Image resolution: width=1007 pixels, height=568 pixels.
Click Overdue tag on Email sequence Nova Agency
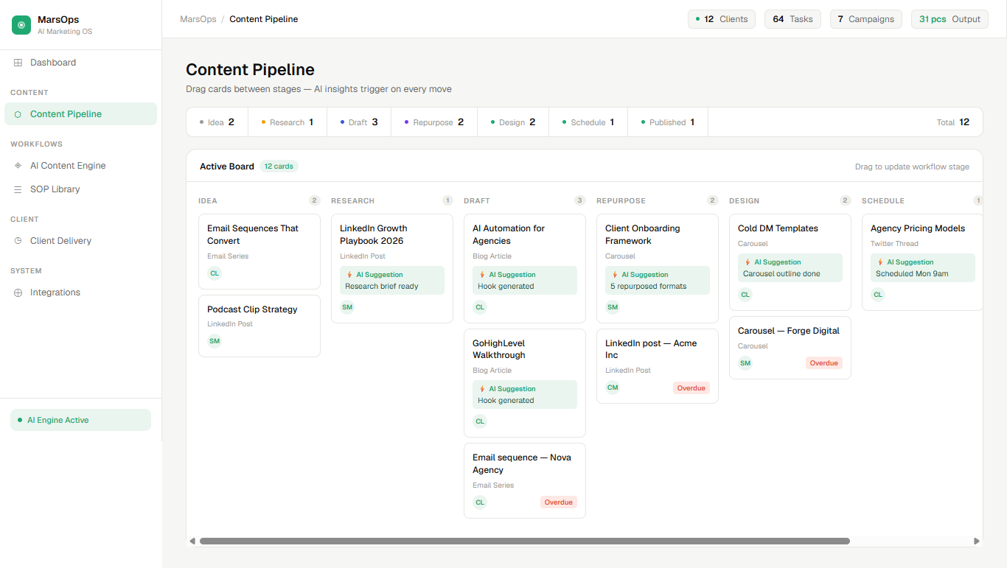558,502
